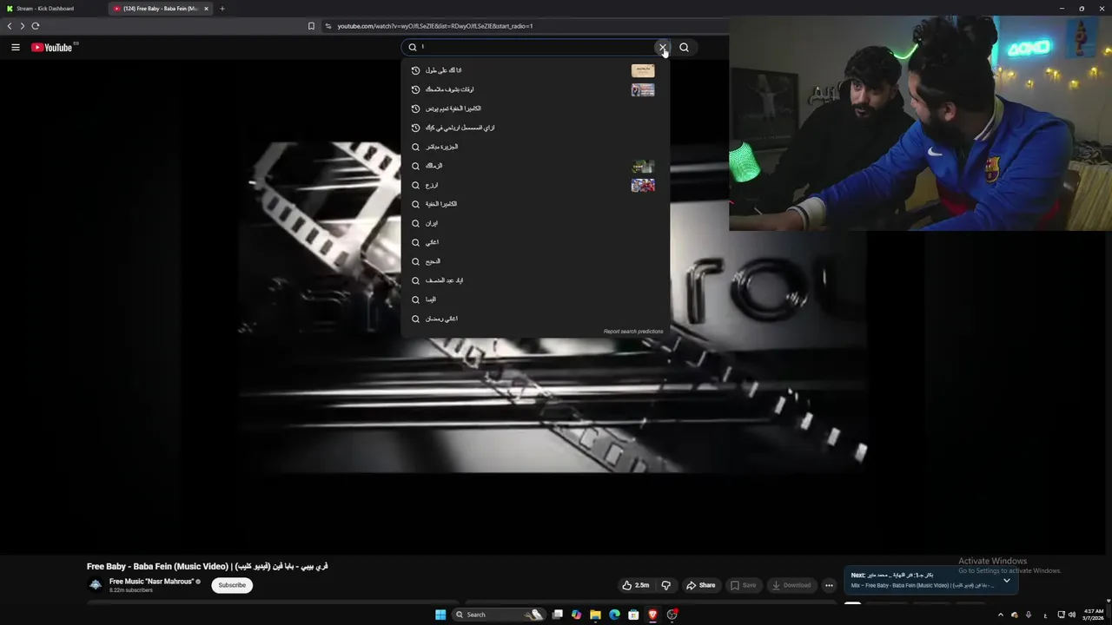Choose suggestion "ايران"
The height and width of the screenshot is (625, 1112).
click(534, 223)
